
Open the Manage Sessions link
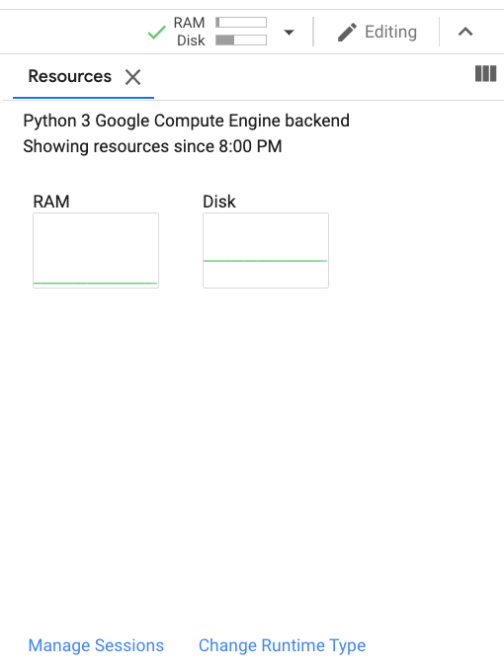[x=96, y=645]
